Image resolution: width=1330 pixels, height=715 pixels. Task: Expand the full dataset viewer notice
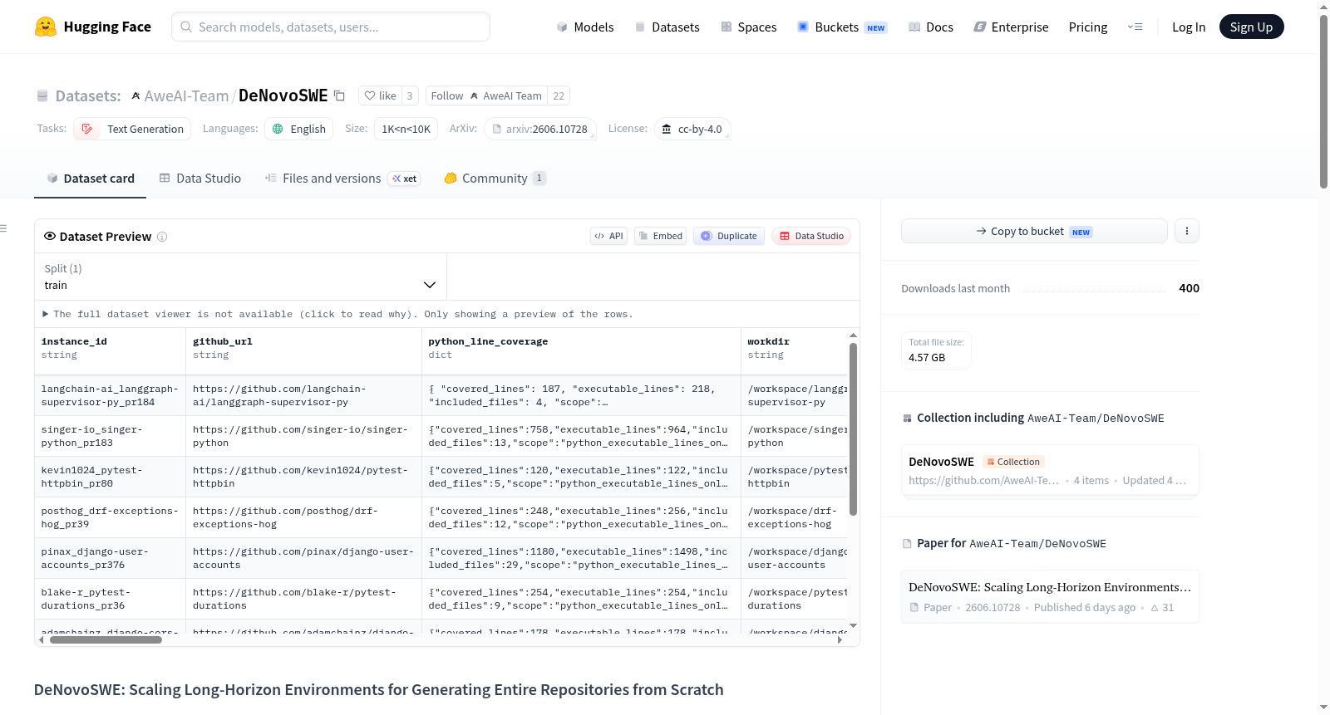[337, 314]
